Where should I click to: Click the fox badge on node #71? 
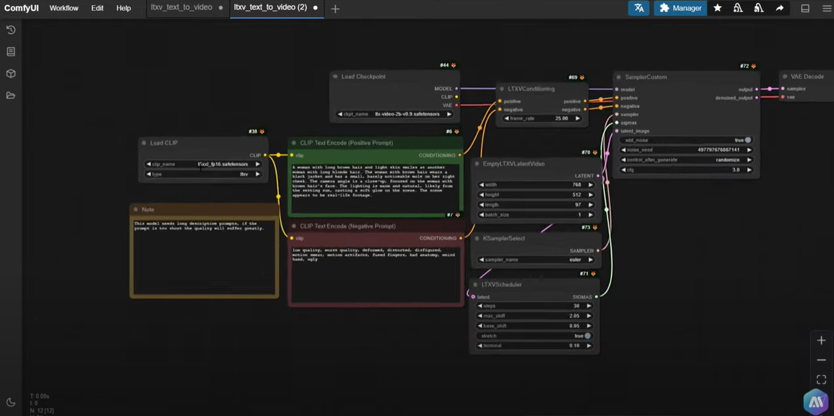593,274
